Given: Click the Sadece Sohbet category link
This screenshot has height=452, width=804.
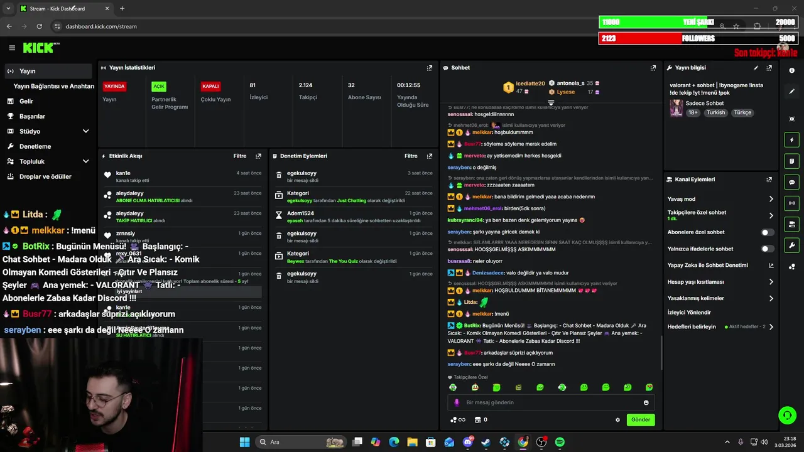Looking at the screenshot, I should point(705,103).
